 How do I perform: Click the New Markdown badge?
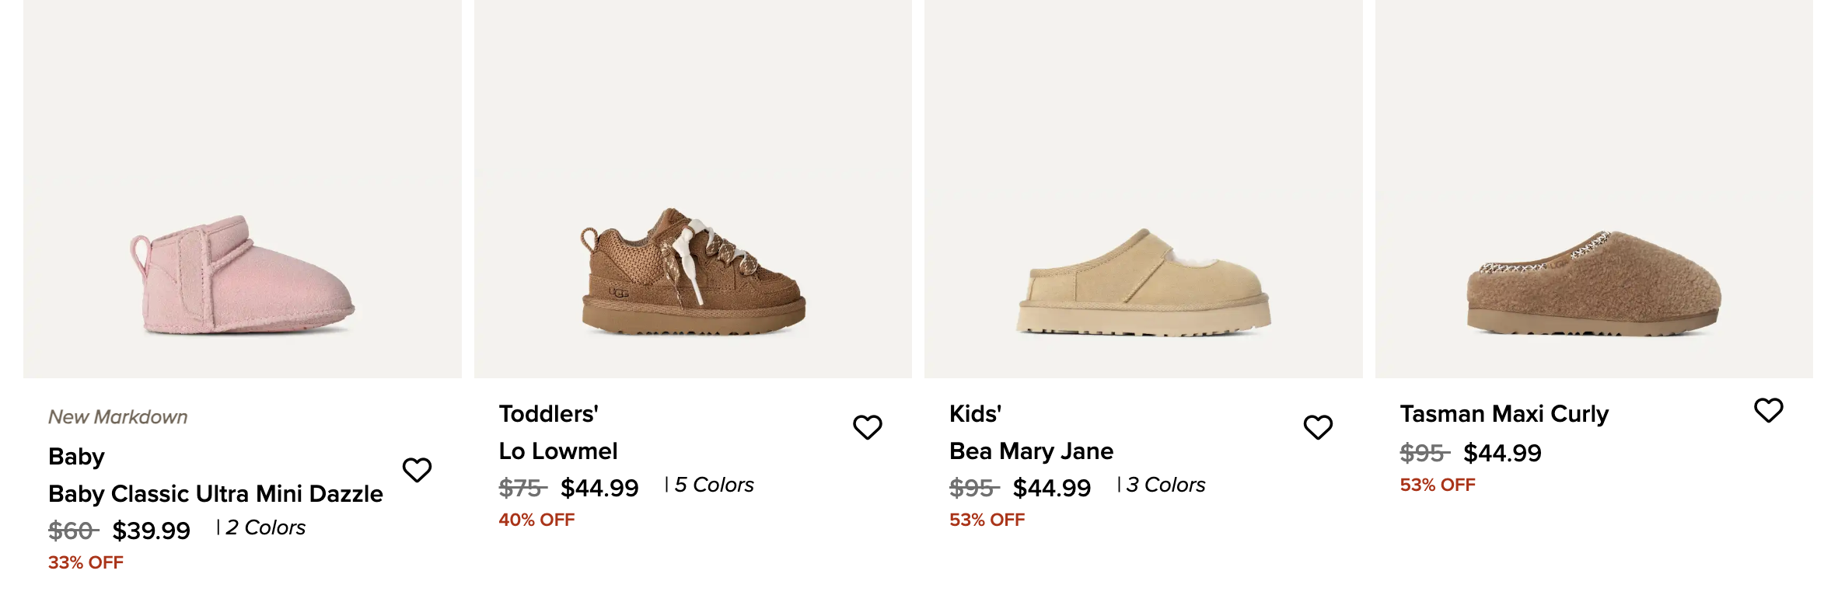coord(118,417)
